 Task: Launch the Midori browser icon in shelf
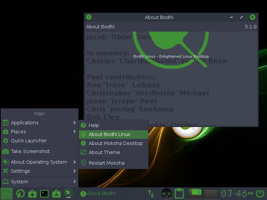pyautogui.click(x=21, y=194)
